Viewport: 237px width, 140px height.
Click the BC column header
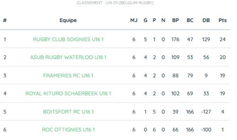coord(190,20)
